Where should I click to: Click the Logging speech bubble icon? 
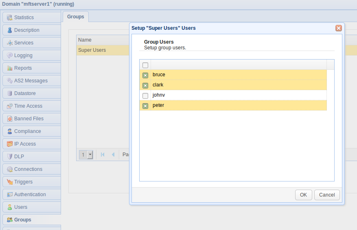(x=10, y=55)
